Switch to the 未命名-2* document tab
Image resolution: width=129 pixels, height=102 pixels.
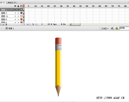pyautogui.click(x=12, y=3)
